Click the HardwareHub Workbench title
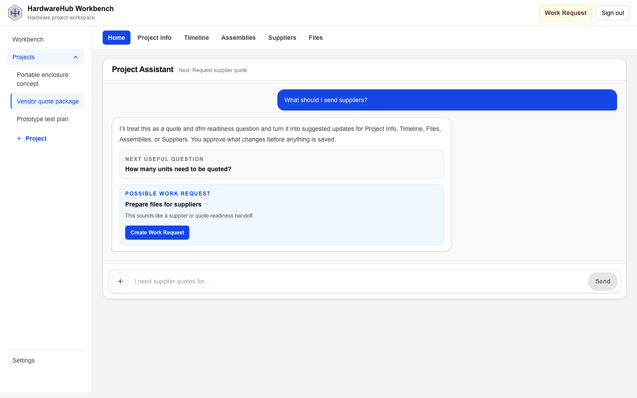The width and height of the screenshot is (637, 398). [70, 8]
